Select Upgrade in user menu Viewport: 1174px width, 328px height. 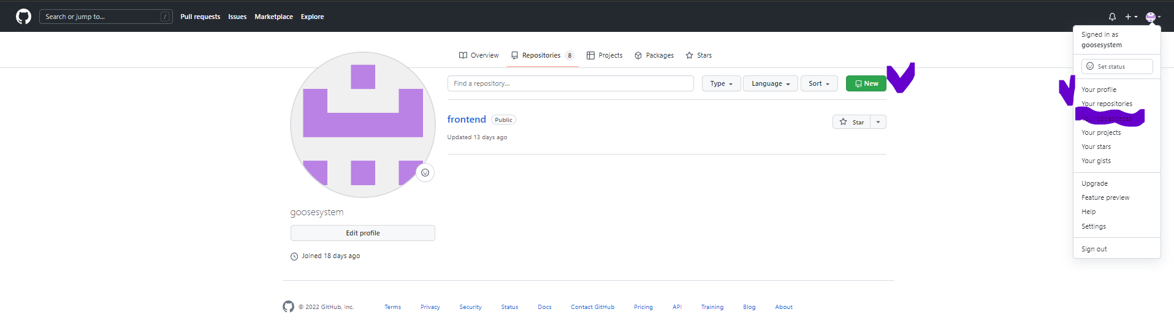coord(1094,183)
